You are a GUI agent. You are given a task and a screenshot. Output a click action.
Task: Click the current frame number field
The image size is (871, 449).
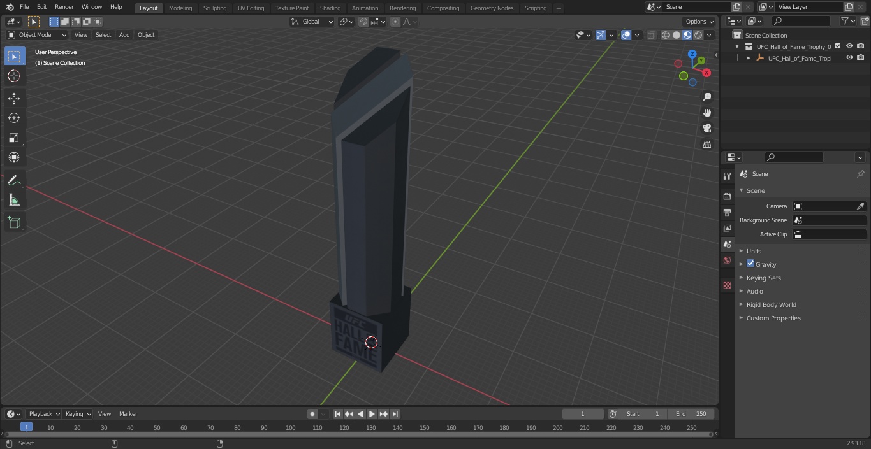coord(582,414)
